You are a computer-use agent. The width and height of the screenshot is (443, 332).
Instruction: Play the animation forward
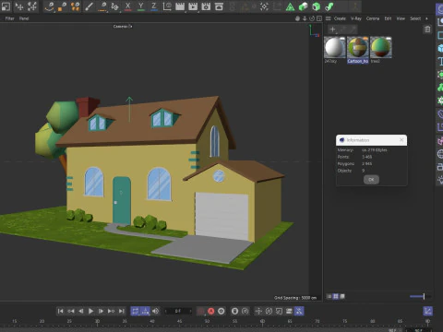pyautogui.click(x=90, y=311)
